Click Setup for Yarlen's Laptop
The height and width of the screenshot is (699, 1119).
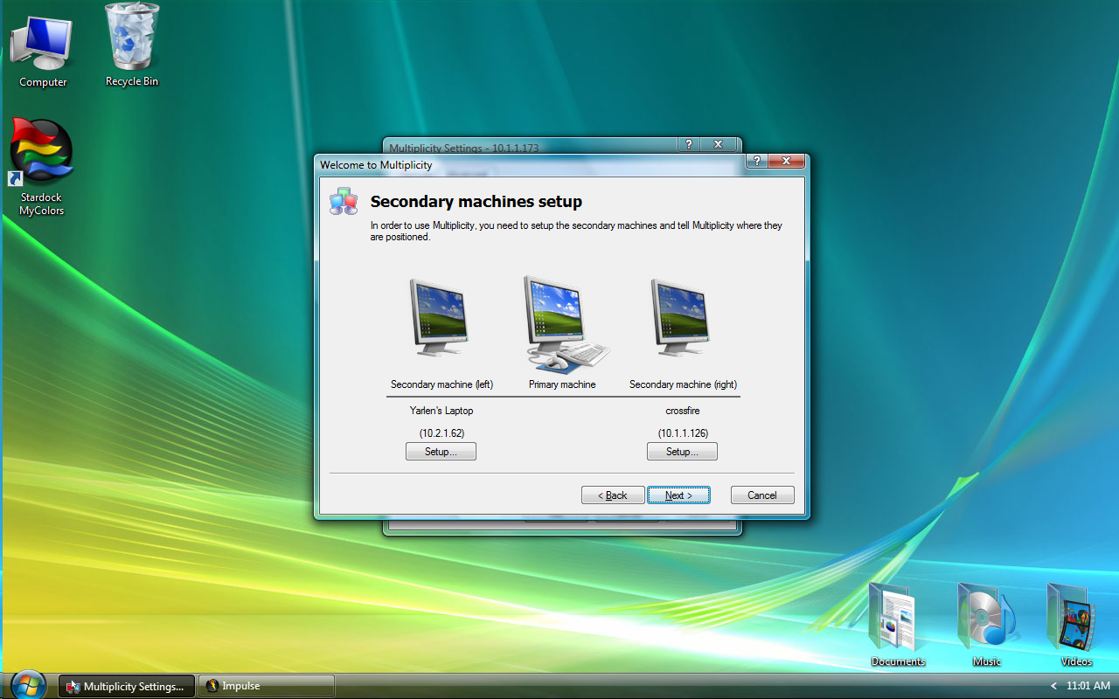pyautogui.click(x=441, y=452)
